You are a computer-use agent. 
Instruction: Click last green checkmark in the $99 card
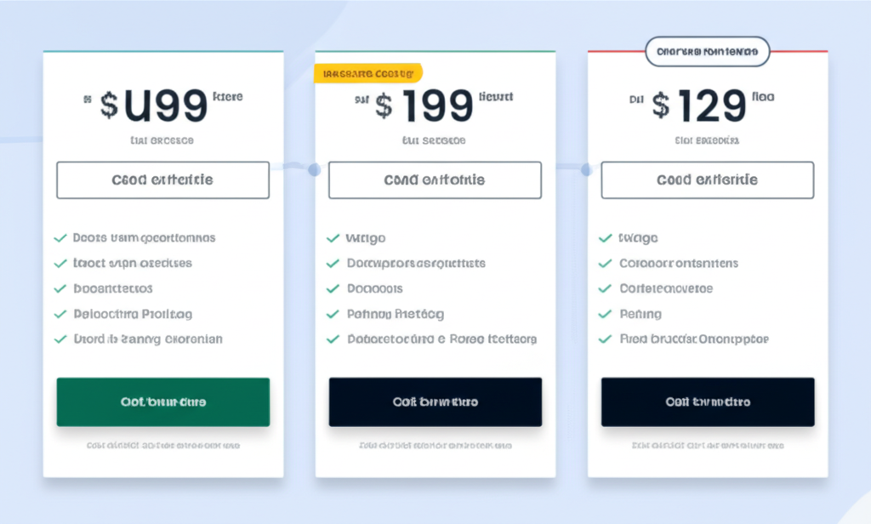[x=60, y=339]
